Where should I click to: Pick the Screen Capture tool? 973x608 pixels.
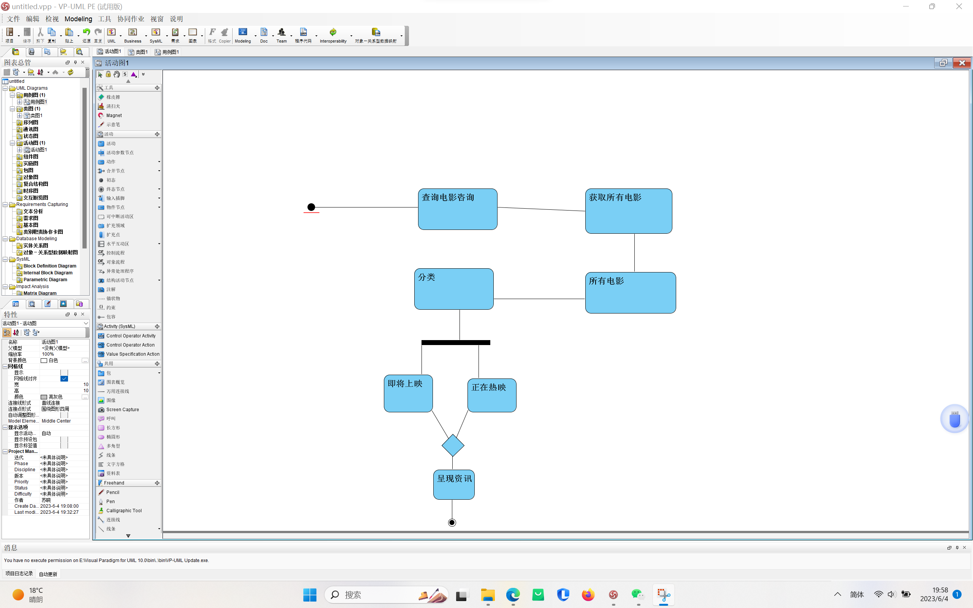(122, 409)
